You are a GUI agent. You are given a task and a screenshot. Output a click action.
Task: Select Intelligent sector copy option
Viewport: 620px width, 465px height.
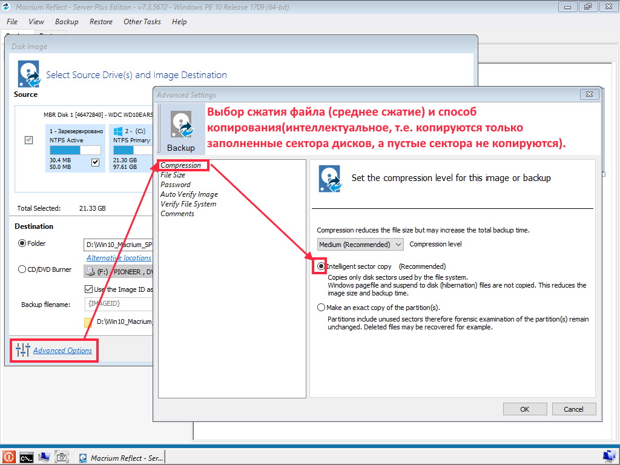[321, 266]
